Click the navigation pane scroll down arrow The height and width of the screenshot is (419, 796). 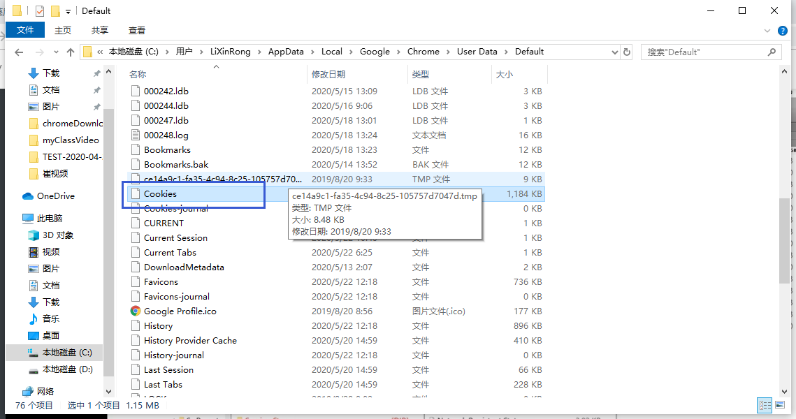tap(108, 391)
